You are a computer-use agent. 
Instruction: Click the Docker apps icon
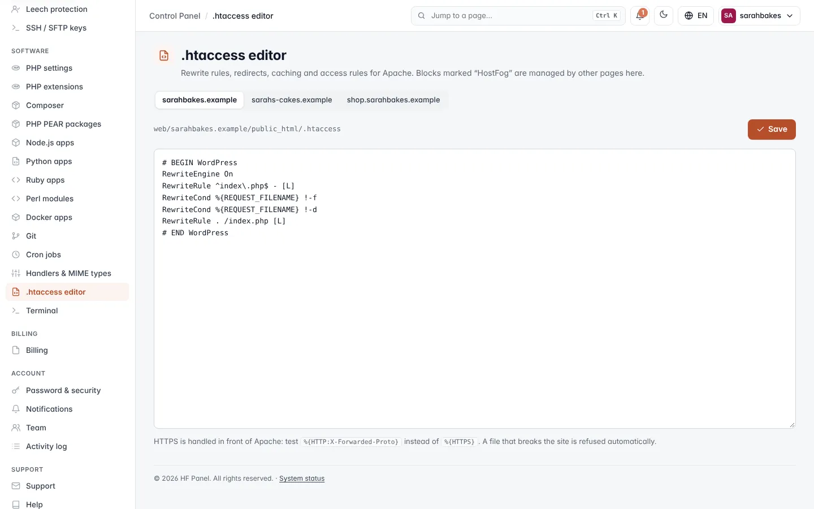16,217
